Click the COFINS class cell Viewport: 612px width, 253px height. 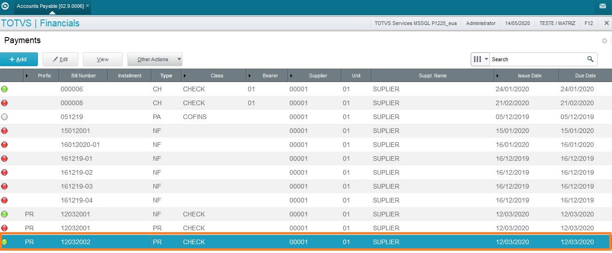[x=195, y=117]
